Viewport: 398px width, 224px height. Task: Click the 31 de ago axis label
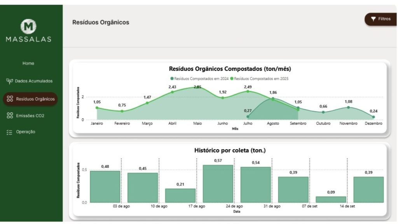tap(272, 206)
